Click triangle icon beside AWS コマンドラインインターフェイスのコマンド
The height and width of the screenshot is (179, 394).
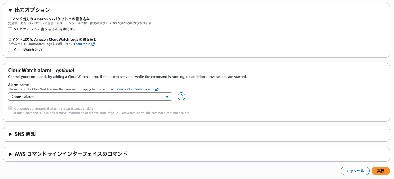pyautogui.click(x=10, y=154)
